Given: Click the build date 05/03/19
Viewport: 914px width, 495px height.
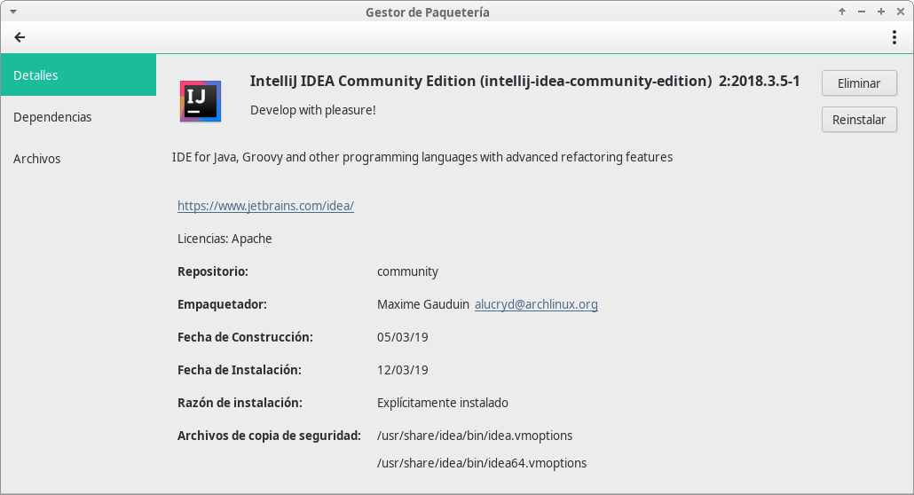Looking at the screenshot, I should (x=403, y=337).
